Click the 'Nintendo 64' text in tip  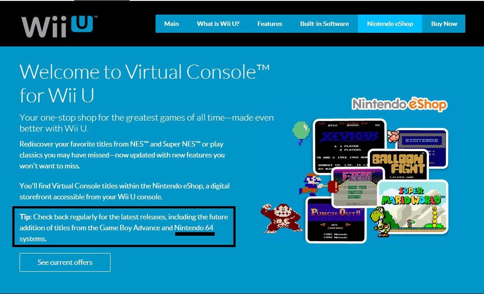pos(194,228)
